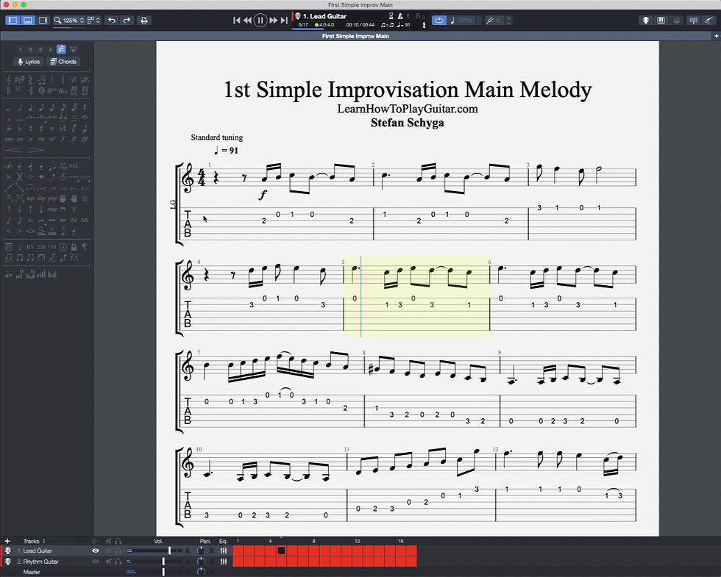Screen dimensions: 721x577
Task: Solo the Lead Guitar track with headphones
Action: point(118,551)
